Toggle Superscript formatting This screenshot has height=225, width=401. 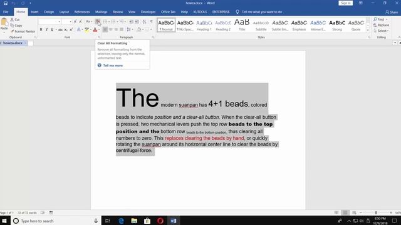[x=71, y=29]
